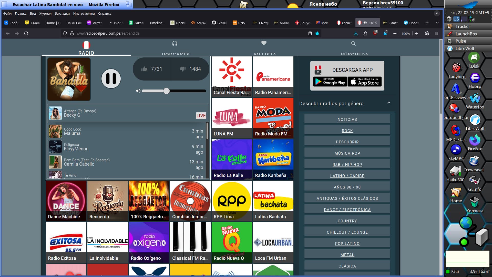Open the ROCK genre link
Screen dimensions: 492x277
[347, 131]
